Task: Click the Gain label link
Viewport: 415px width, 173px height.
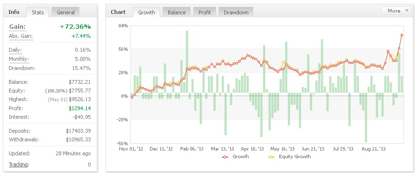Action: [17, 27]
